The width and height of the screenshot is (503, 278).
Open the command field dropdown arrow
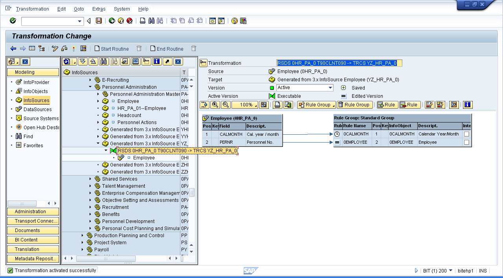tap(80, 21)
